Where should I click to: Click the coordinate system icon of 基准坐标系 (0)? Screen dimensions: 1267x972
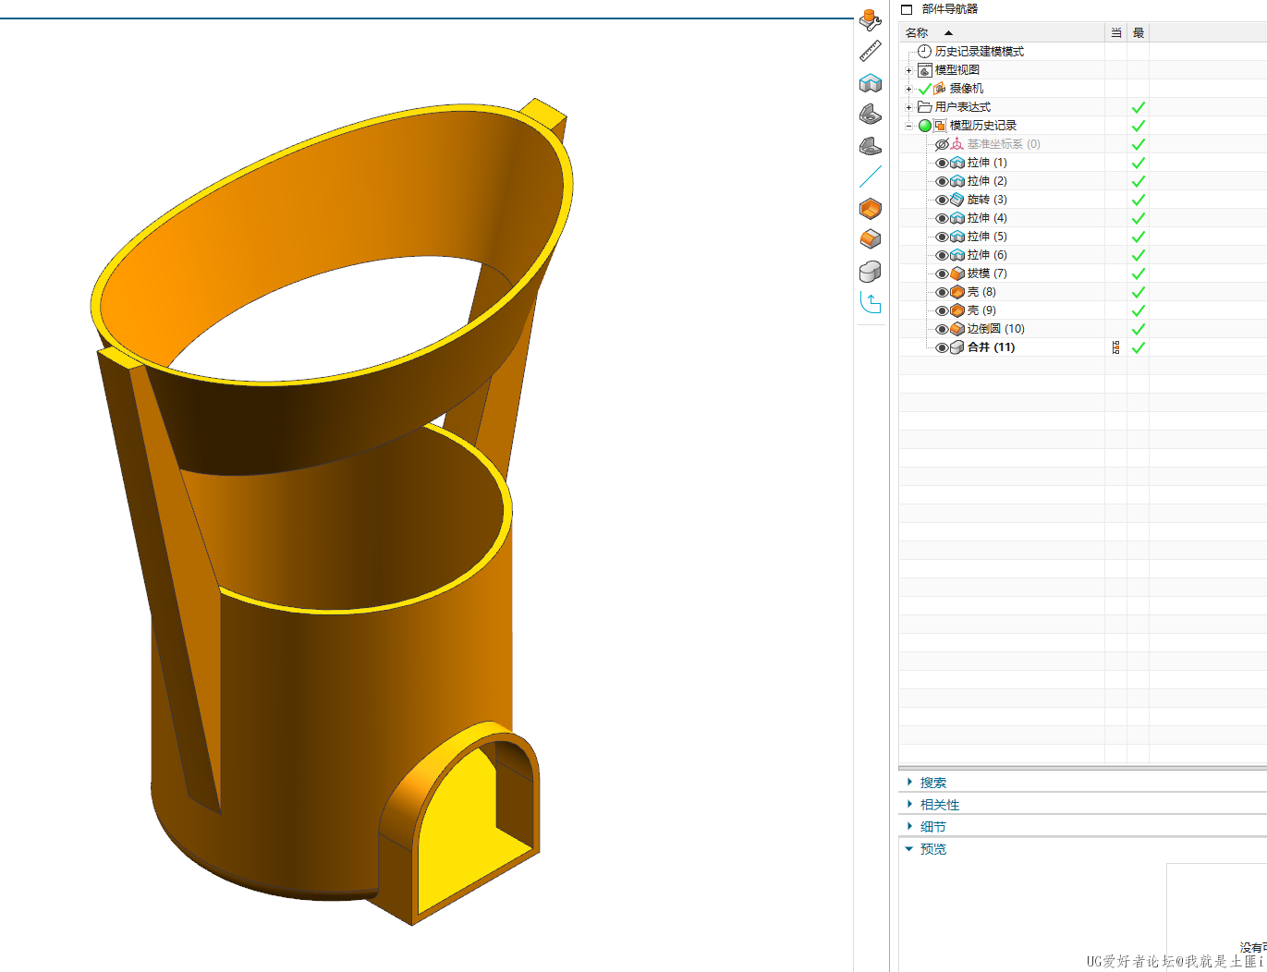point(957,144)
